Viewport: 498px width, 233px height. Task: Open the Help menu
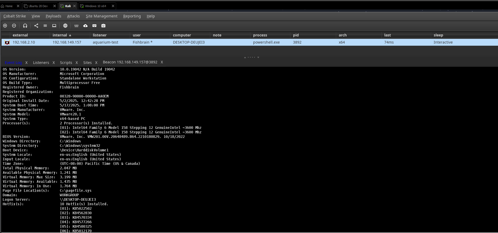click(x=151, y=16)
